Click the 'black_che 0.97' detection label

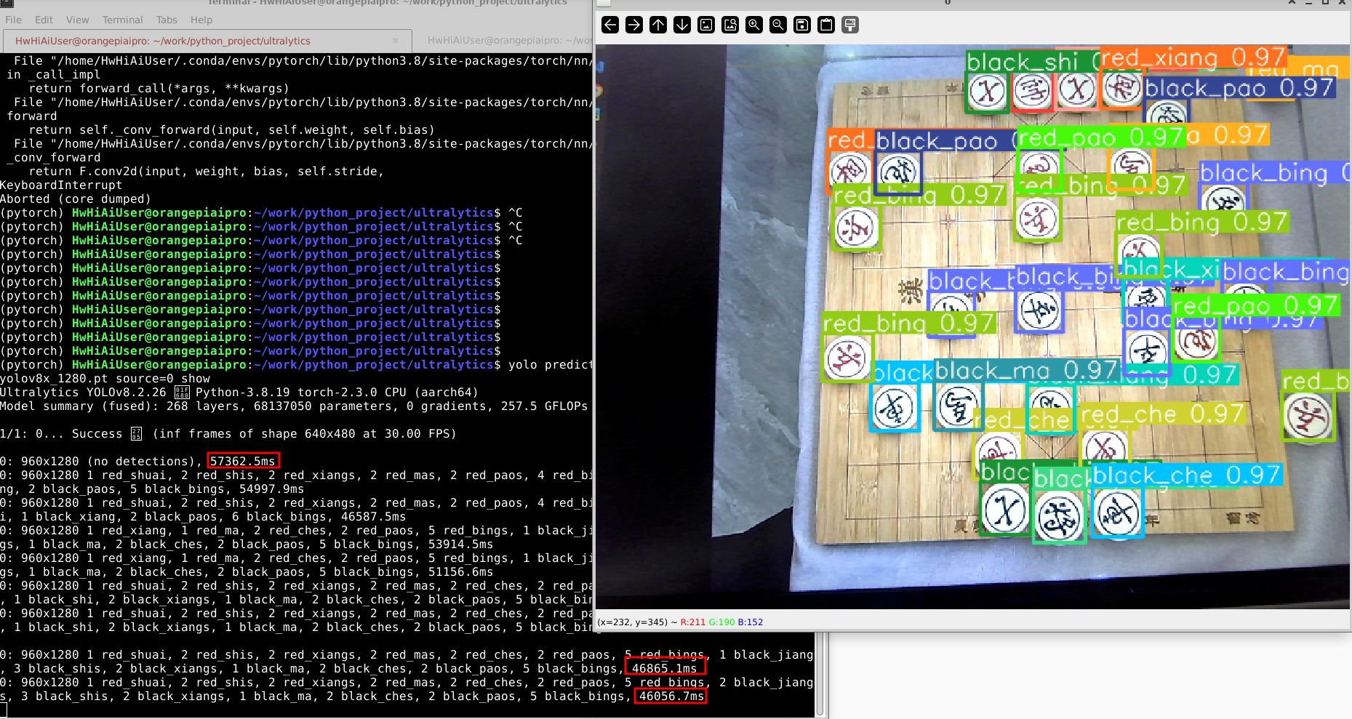click(1186, 475)
